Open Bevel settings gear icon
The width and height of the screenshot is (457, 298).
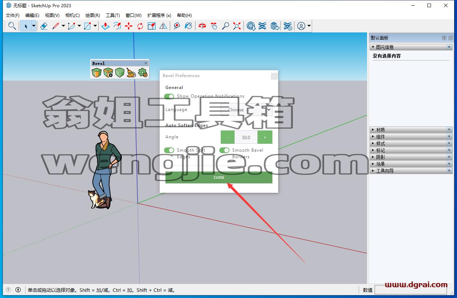click(143, 73)
